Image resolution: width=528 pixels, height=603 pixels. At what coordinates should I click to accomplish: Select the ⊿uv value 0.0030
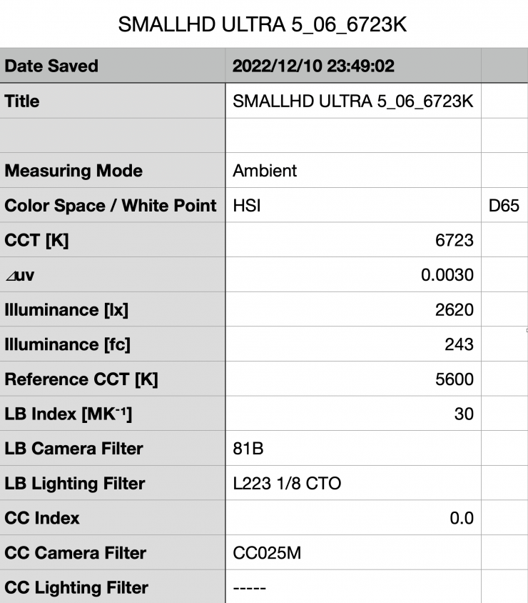(x=447, y=276)
